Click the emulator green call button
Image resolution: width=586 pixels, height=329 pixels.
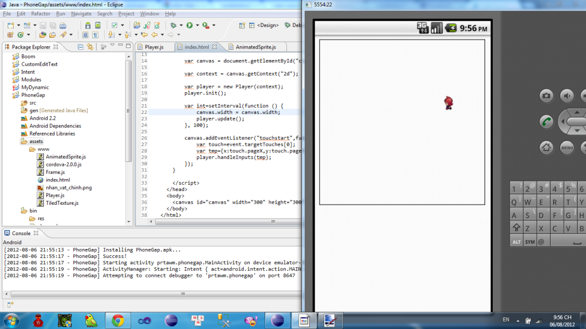[546, 122]
